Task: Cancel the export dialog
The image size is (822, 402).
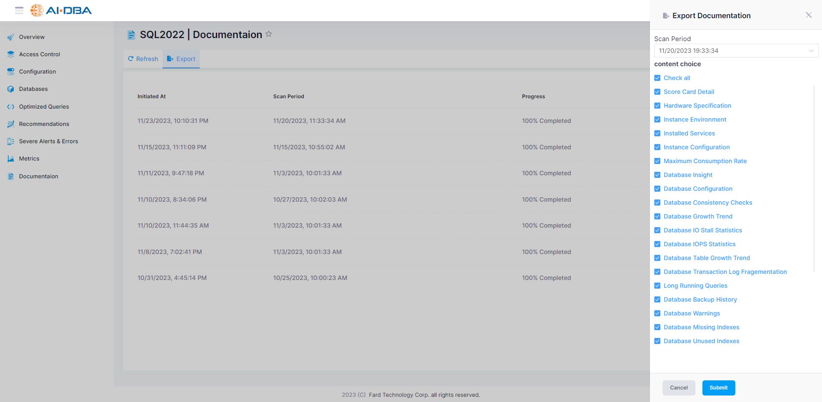Action: tap(679, 388)
